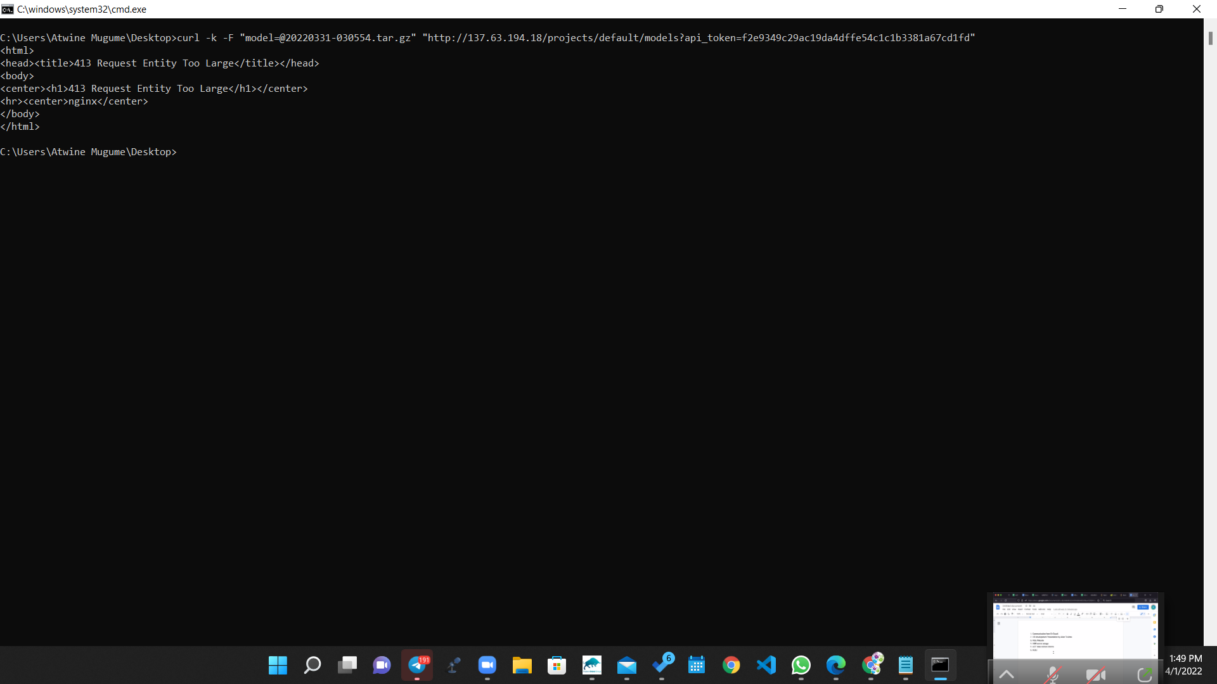Open WhatsApp from the taskbar
Viewport: 1217px width, 684px height.
tap(801, 665)
